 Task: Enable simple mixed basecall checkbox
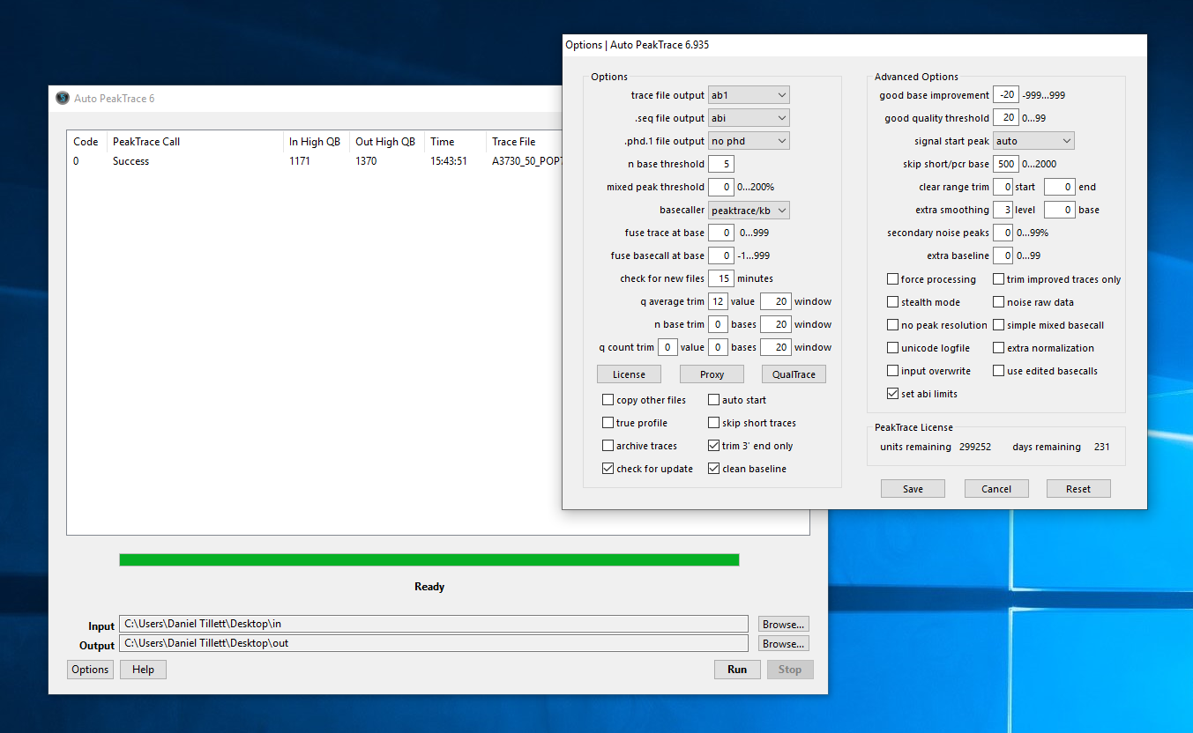(998, 325)
